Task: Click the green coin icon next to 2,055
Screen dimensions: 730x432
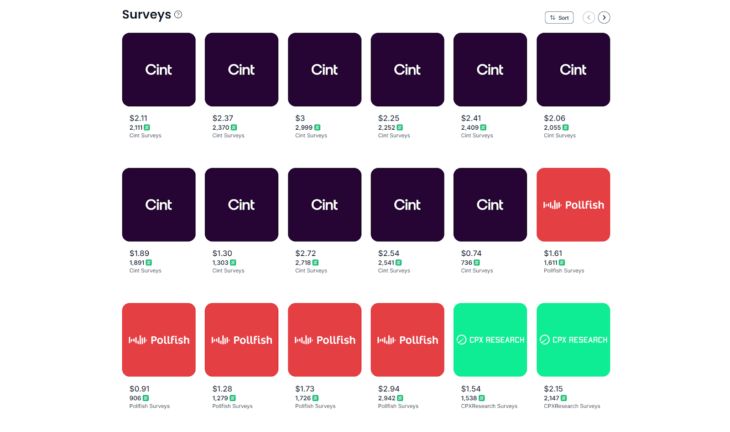Action: [565, 128]
